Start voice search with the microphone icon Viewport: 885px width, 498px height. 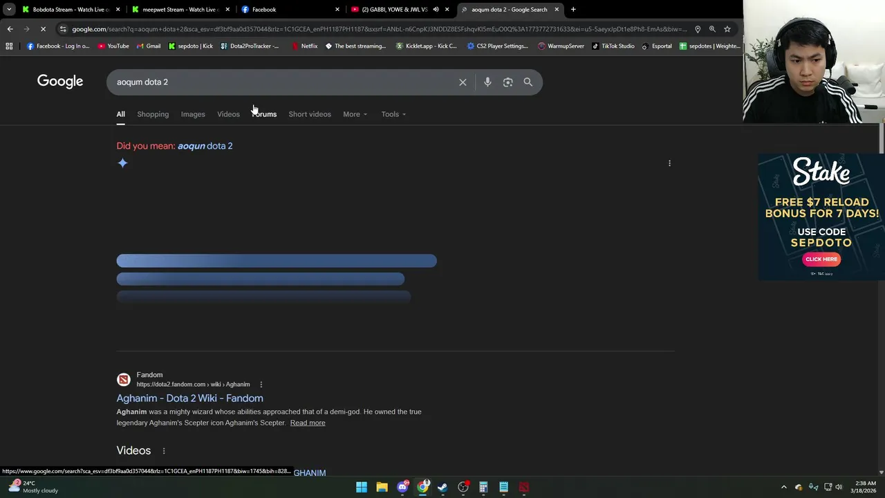(487, 82)
